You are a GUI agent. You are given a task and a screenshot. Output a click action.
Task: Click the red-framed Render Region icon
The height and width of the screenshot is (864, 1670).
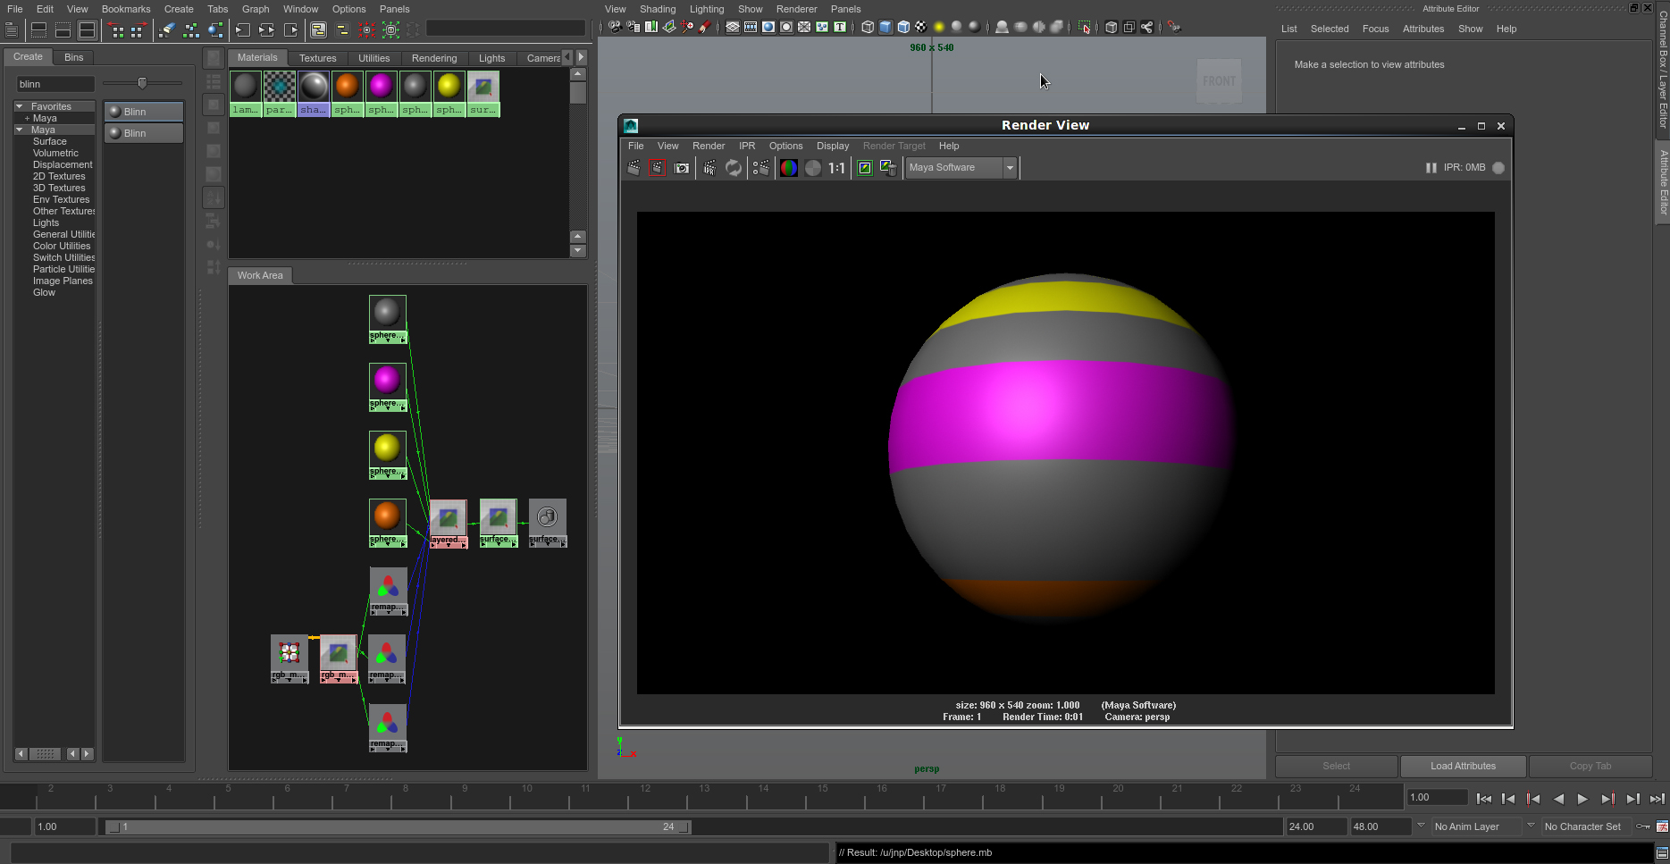[x=657, y=168]
